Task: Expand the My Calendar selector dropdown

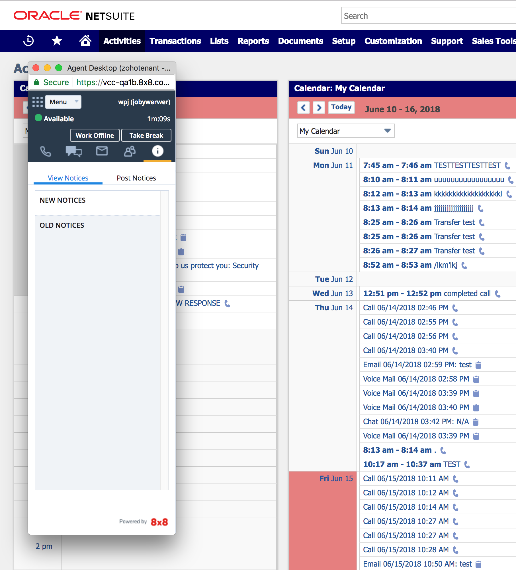Action: [346, 131]
